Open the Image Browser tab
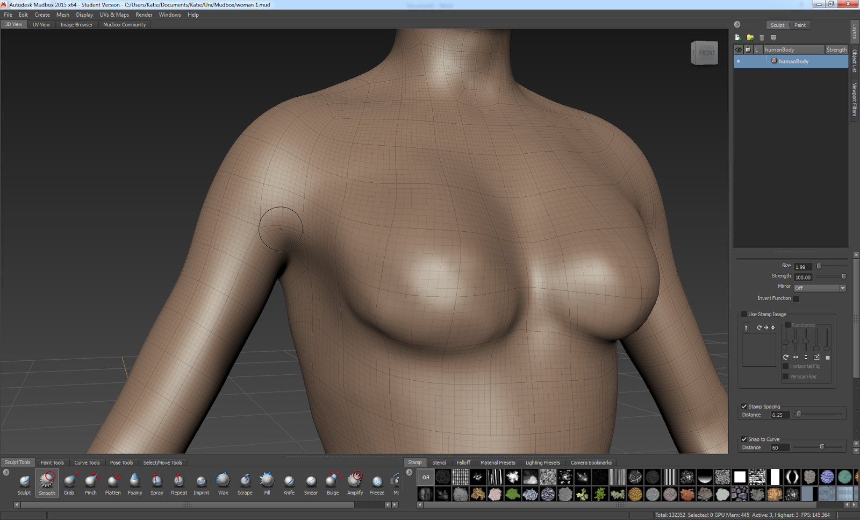This screenshot has width=860, height=520. pos(76,25)
